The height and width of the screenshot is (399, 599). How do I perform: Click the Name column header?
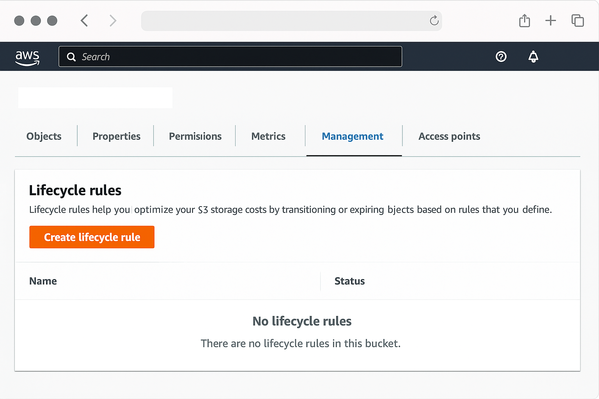[x=43, y=281]
